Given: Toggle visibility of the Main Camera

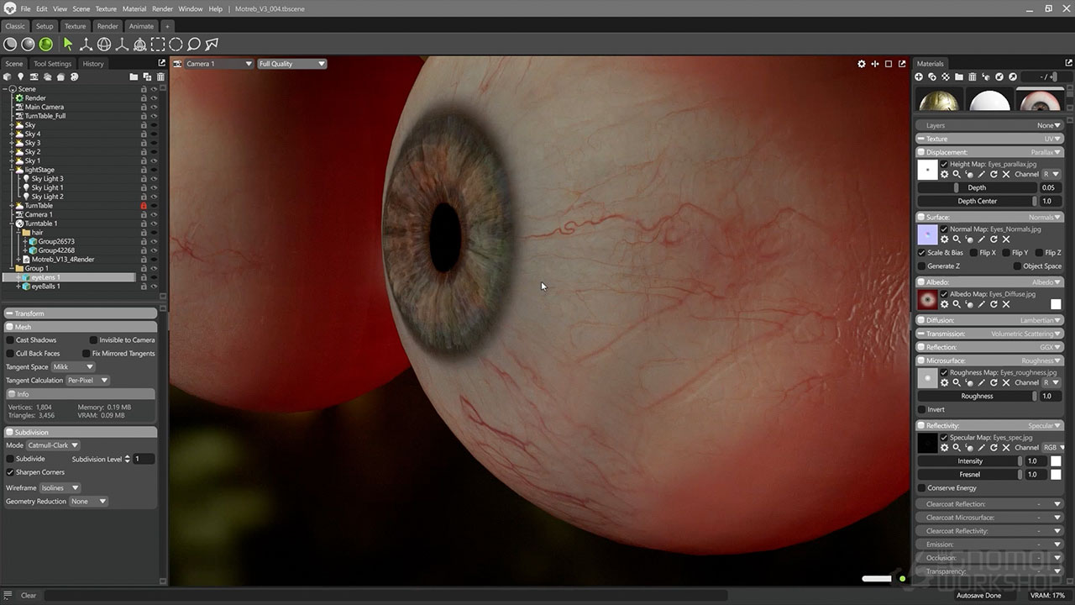Looking at the screenshot, I should (x=154, y=107).
